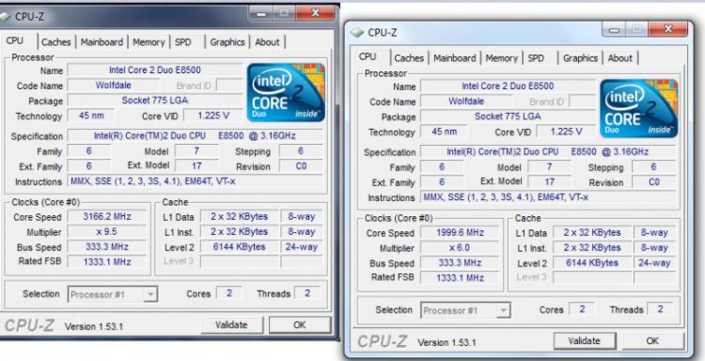Click Core VID 1.225 V in right window
Viewport: 705px width, 361px height.
(x=567, y=132)
